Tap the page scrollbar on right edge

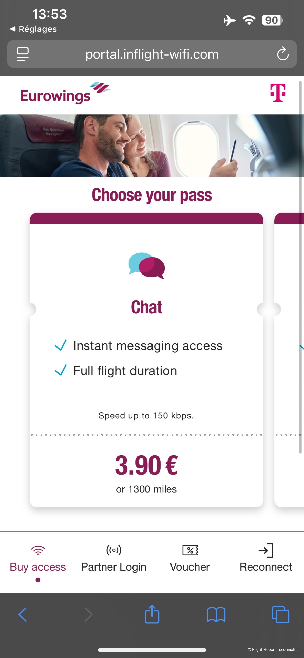point(300,267)
